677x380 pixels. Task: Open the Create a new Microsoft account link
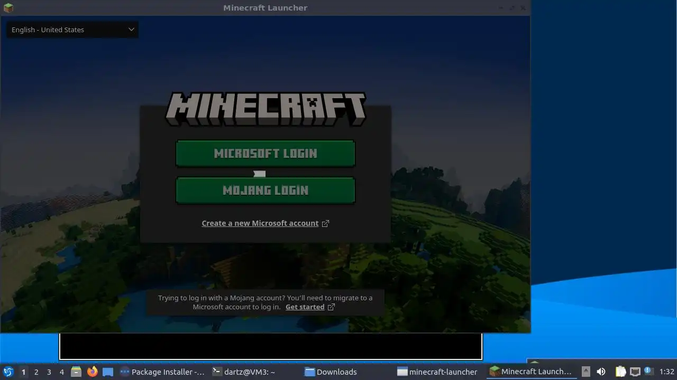[260, 223]
